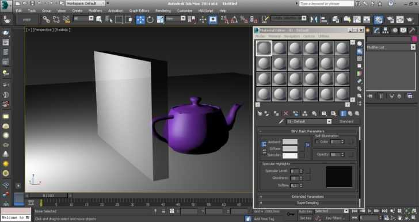This screenshot has width=419, height=222.
Task: Toggle the Percent Snap icon
Action: (243, 20)
